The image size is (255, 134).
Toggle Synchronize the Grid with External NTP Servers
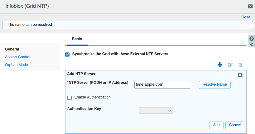click(67, 54)
